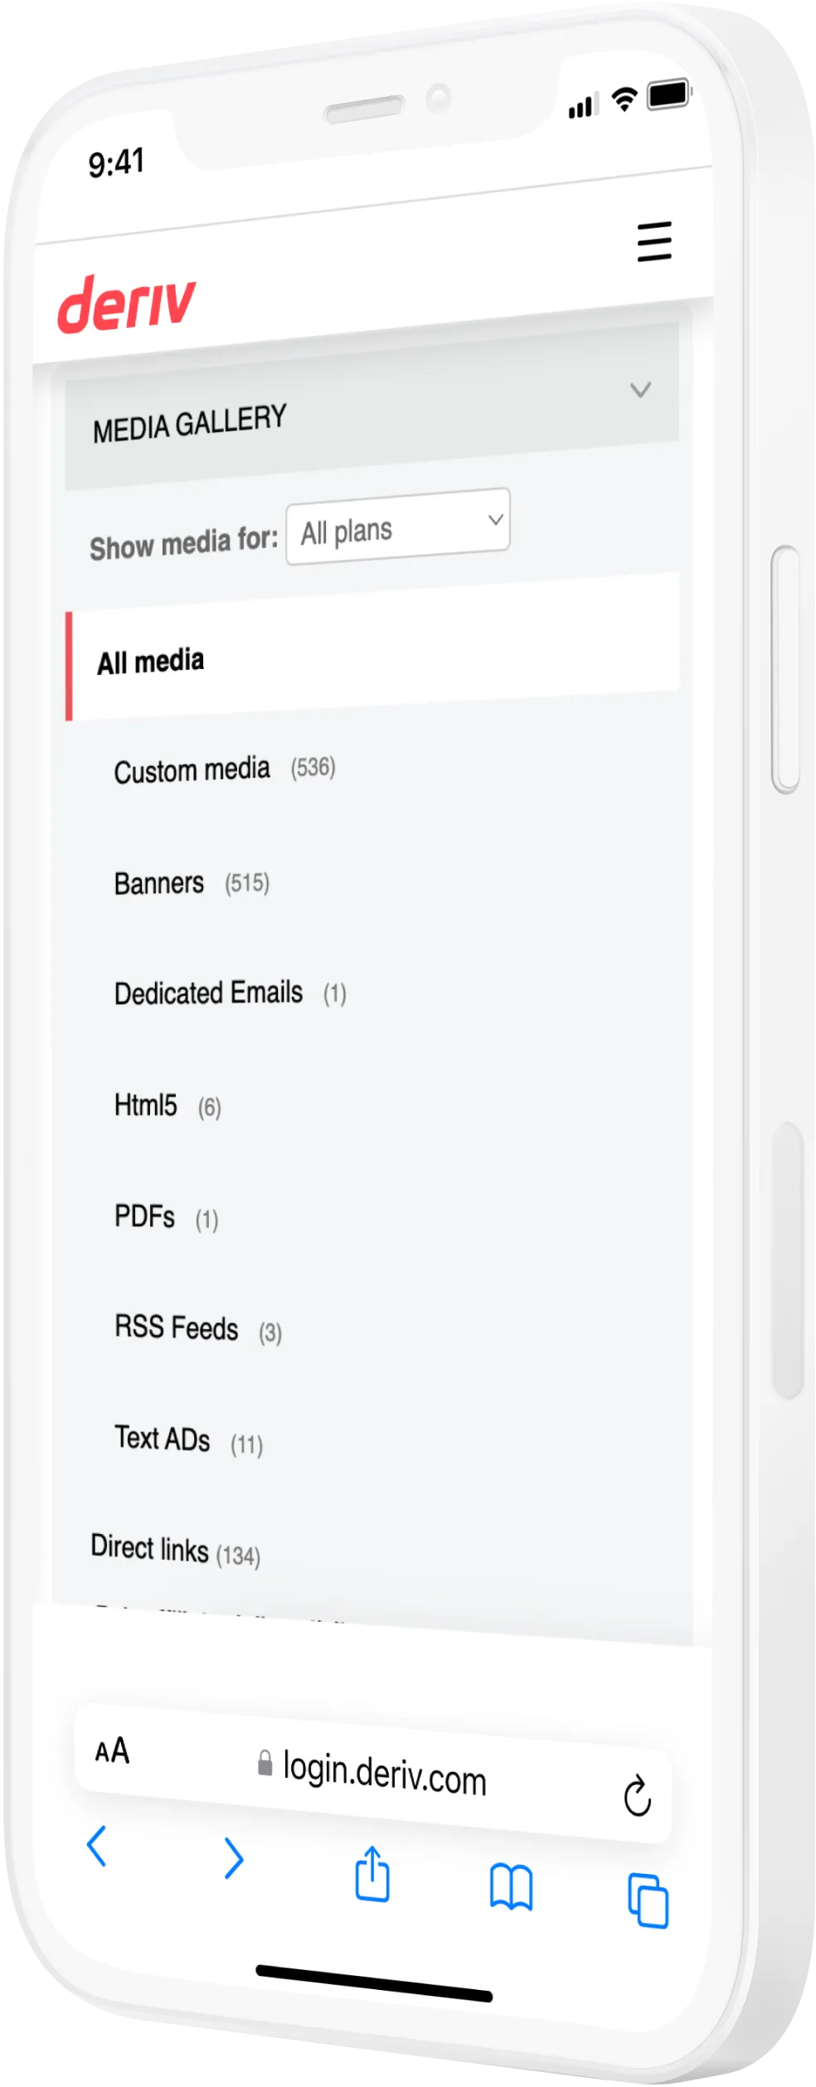Open the Safari bookmarks panel
This screenshot has height=2087, width=816.
click(512, 1886)
